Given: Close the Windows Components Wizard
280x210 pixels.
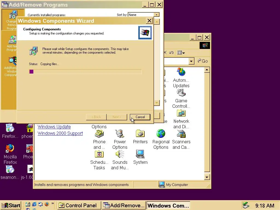Looking at the screenshot, I should pos(149,21).
